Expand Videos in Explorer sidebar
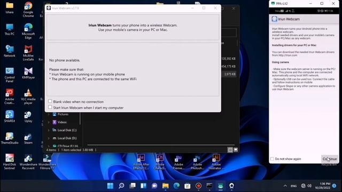This screenshot has height=192, width=342. coord(49,122)
